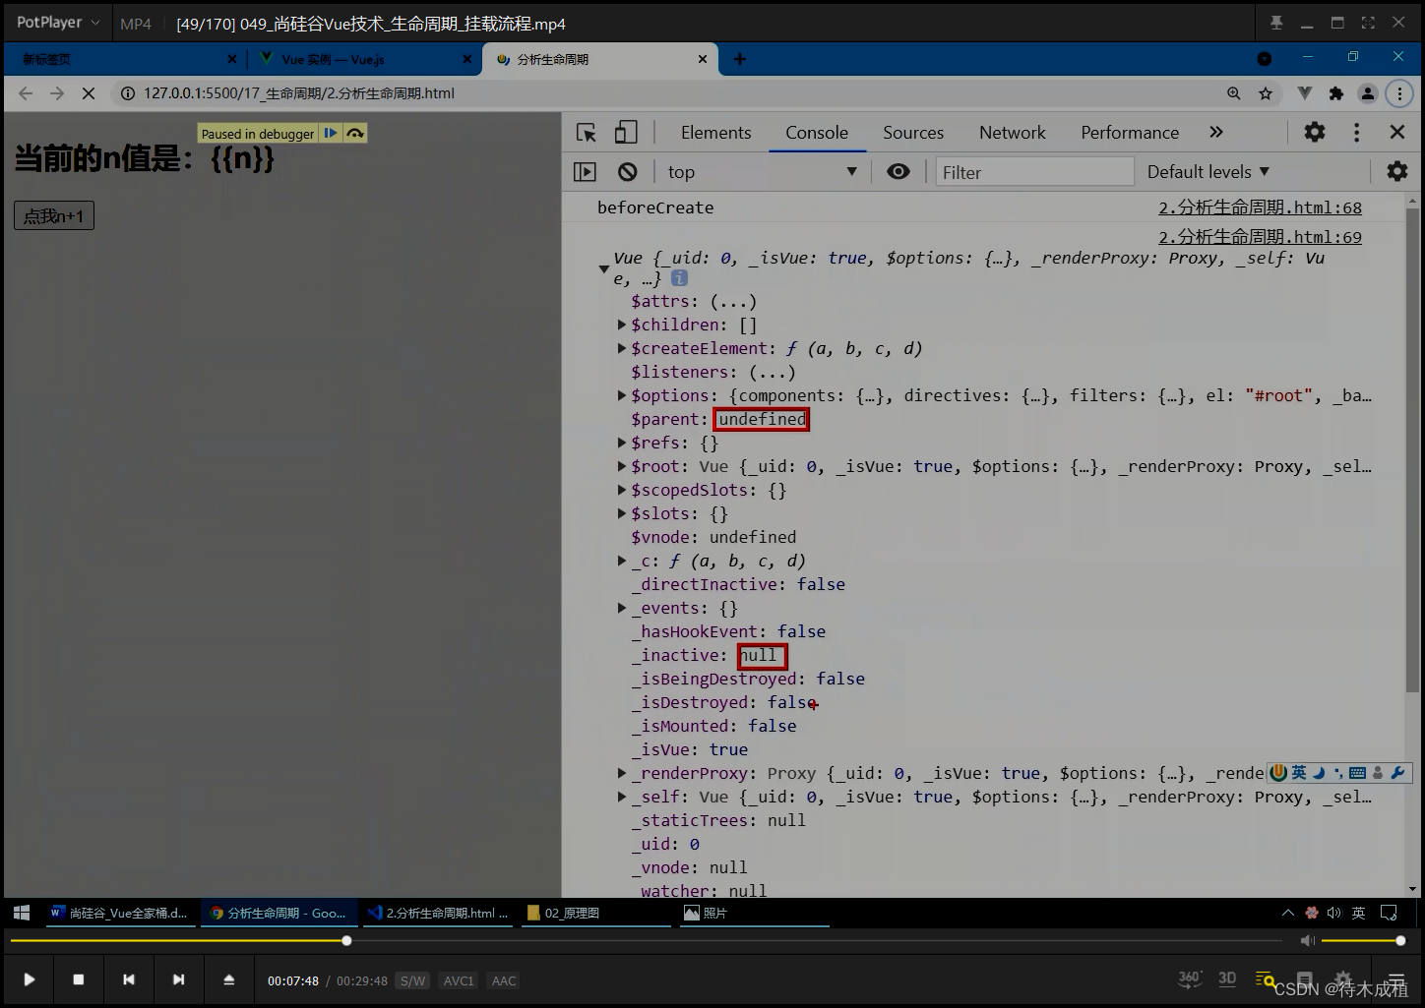The height and width of the screenshot is (1008, 1425).
Task: Step over next function call in overlay
Action: pyautogui.click(x=355, y=133)
